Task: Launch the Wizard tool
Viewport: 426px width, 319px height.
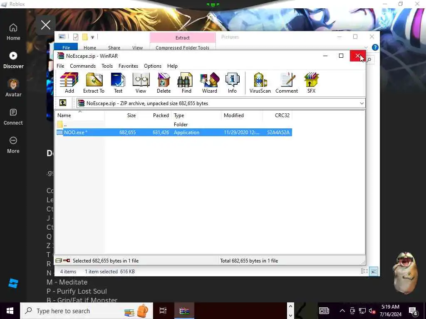Action: 210,83
